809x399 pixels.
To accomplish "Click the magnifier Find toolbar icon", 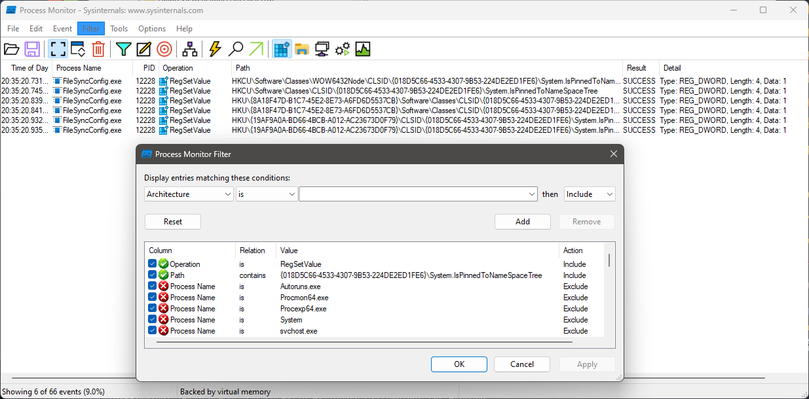I will pyautogui.click(x=236, y=49).
